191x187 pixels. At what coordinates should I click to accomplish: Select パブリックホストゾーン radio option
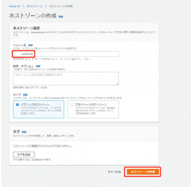tap(17, 105)
